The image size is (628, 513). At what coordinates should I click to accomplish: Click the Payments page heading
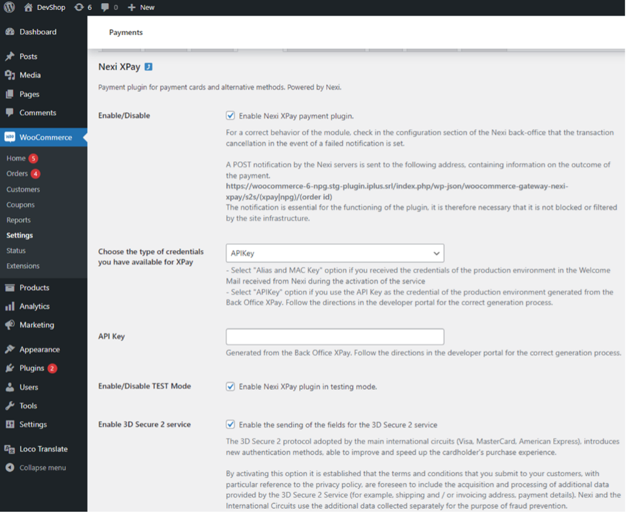[126, 32]
